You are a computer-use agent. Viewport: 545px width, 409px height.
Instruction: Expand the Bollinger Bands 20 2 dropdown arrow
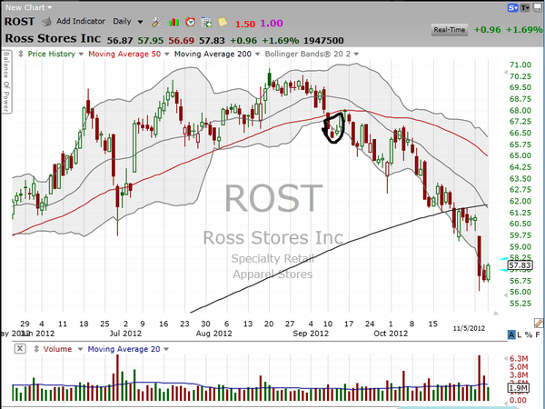pos(356,55)
